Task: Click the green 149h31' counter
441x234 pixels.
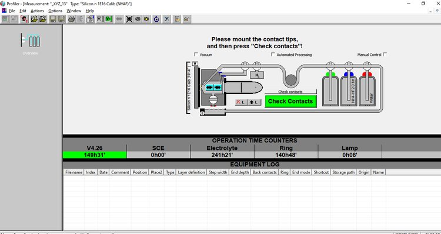Action: pos(95,155)
